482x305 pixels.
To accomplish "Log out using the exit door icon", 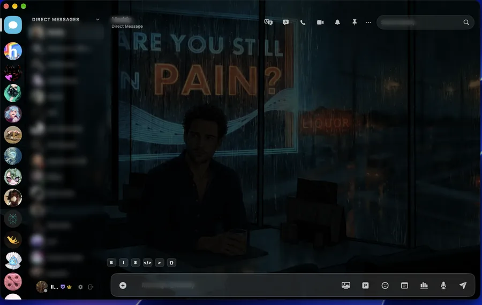I will pos(91,287).
